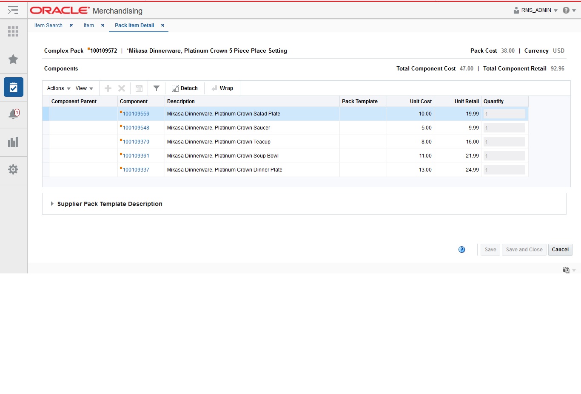Screen dimensions: 581x394
Task: Click the Wrap toolbar button
Action: coord(222,88)
